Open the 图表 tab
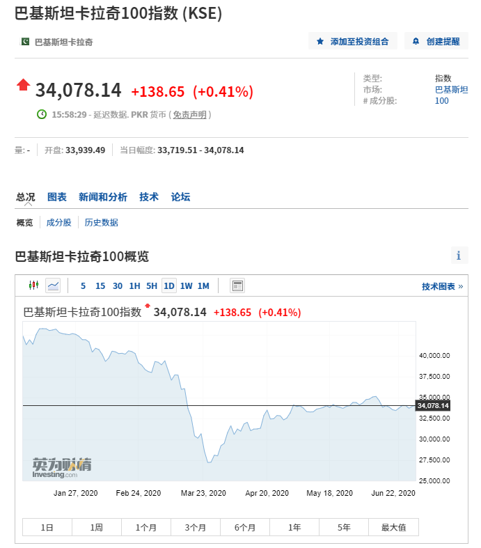The height and width of the screenshot is (548, 481). pos(57,197)
